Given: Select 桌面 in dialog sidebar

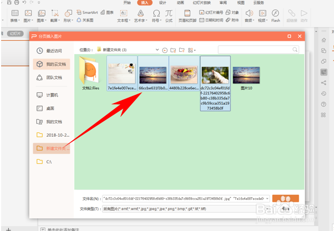Looking at the screenshot, I should (x=51, y=108).
